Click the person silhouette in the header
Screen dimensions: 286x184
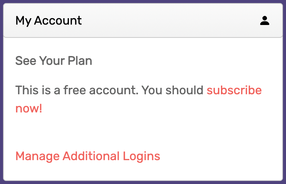pyautogui.click(x=265, y=20)
